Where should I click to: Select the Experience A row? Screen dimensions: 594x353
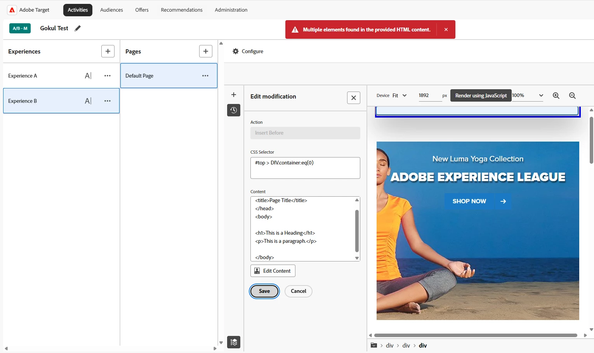coord(61,76)
